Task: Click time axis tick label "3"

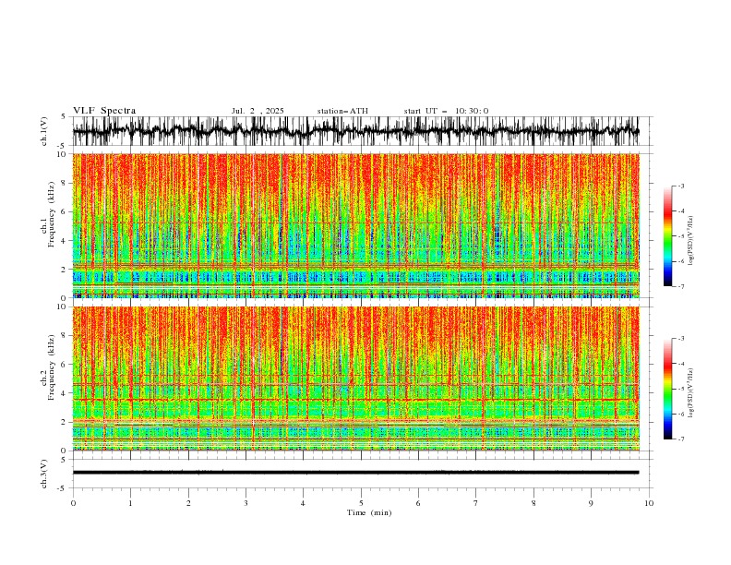Action: (246, 503)
